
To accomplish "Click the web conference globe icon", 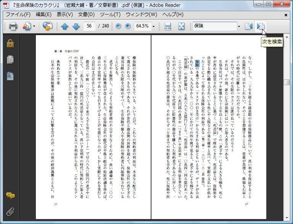I will [47, 26].
